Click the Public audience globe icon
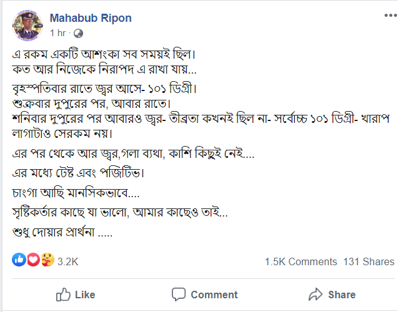 (x=78, y=33)
